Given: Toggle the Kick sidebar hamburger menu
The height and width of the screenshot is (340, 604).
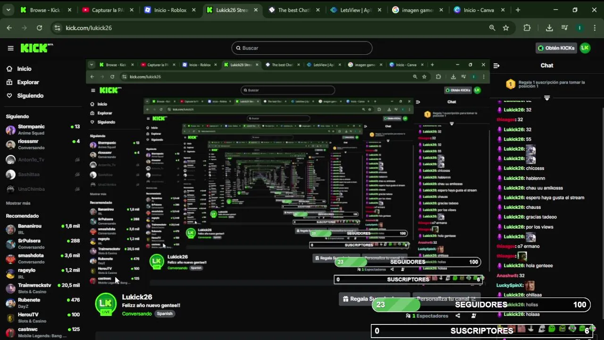Looking at the screenshot, I should [10, 48].
